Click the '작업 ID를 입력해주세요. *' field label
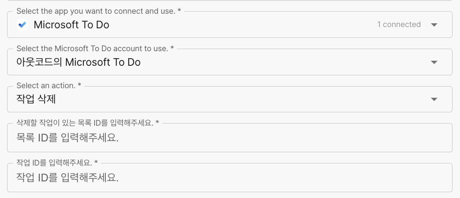 tap(57, 162)
